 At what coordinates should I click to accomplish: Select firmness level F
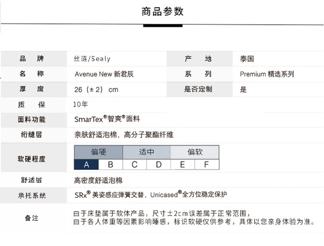coord(207,164)
